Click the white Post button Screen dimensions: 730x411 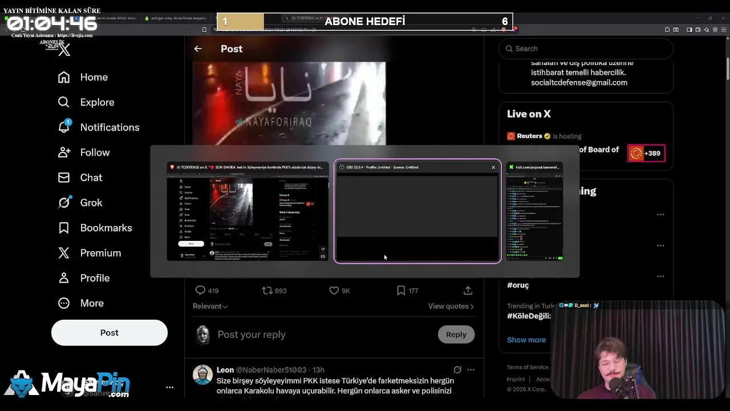coord(109,333)
